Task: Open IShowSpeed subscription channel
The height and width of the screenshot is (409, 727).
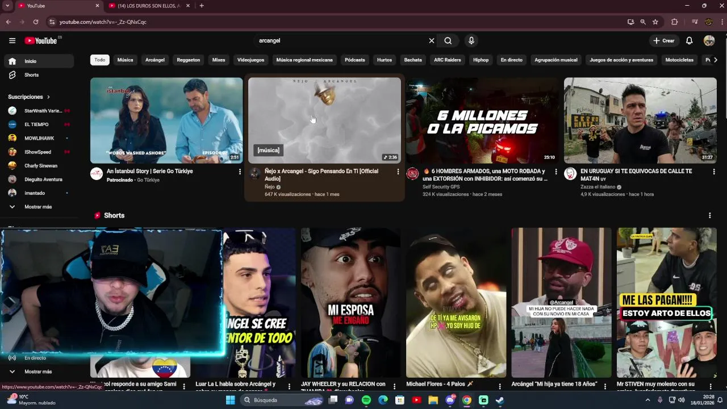Action: coord(39,152)
